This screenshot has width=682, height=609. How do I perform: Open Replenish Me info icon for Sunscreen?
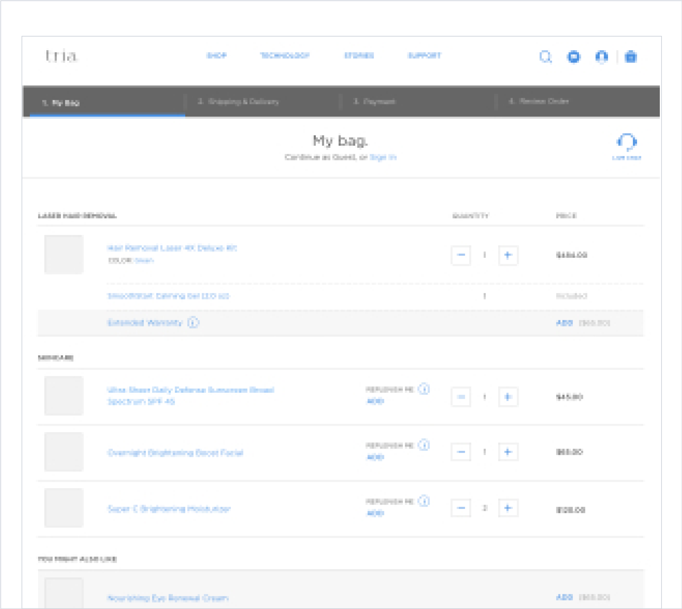[x=424, y=389]
